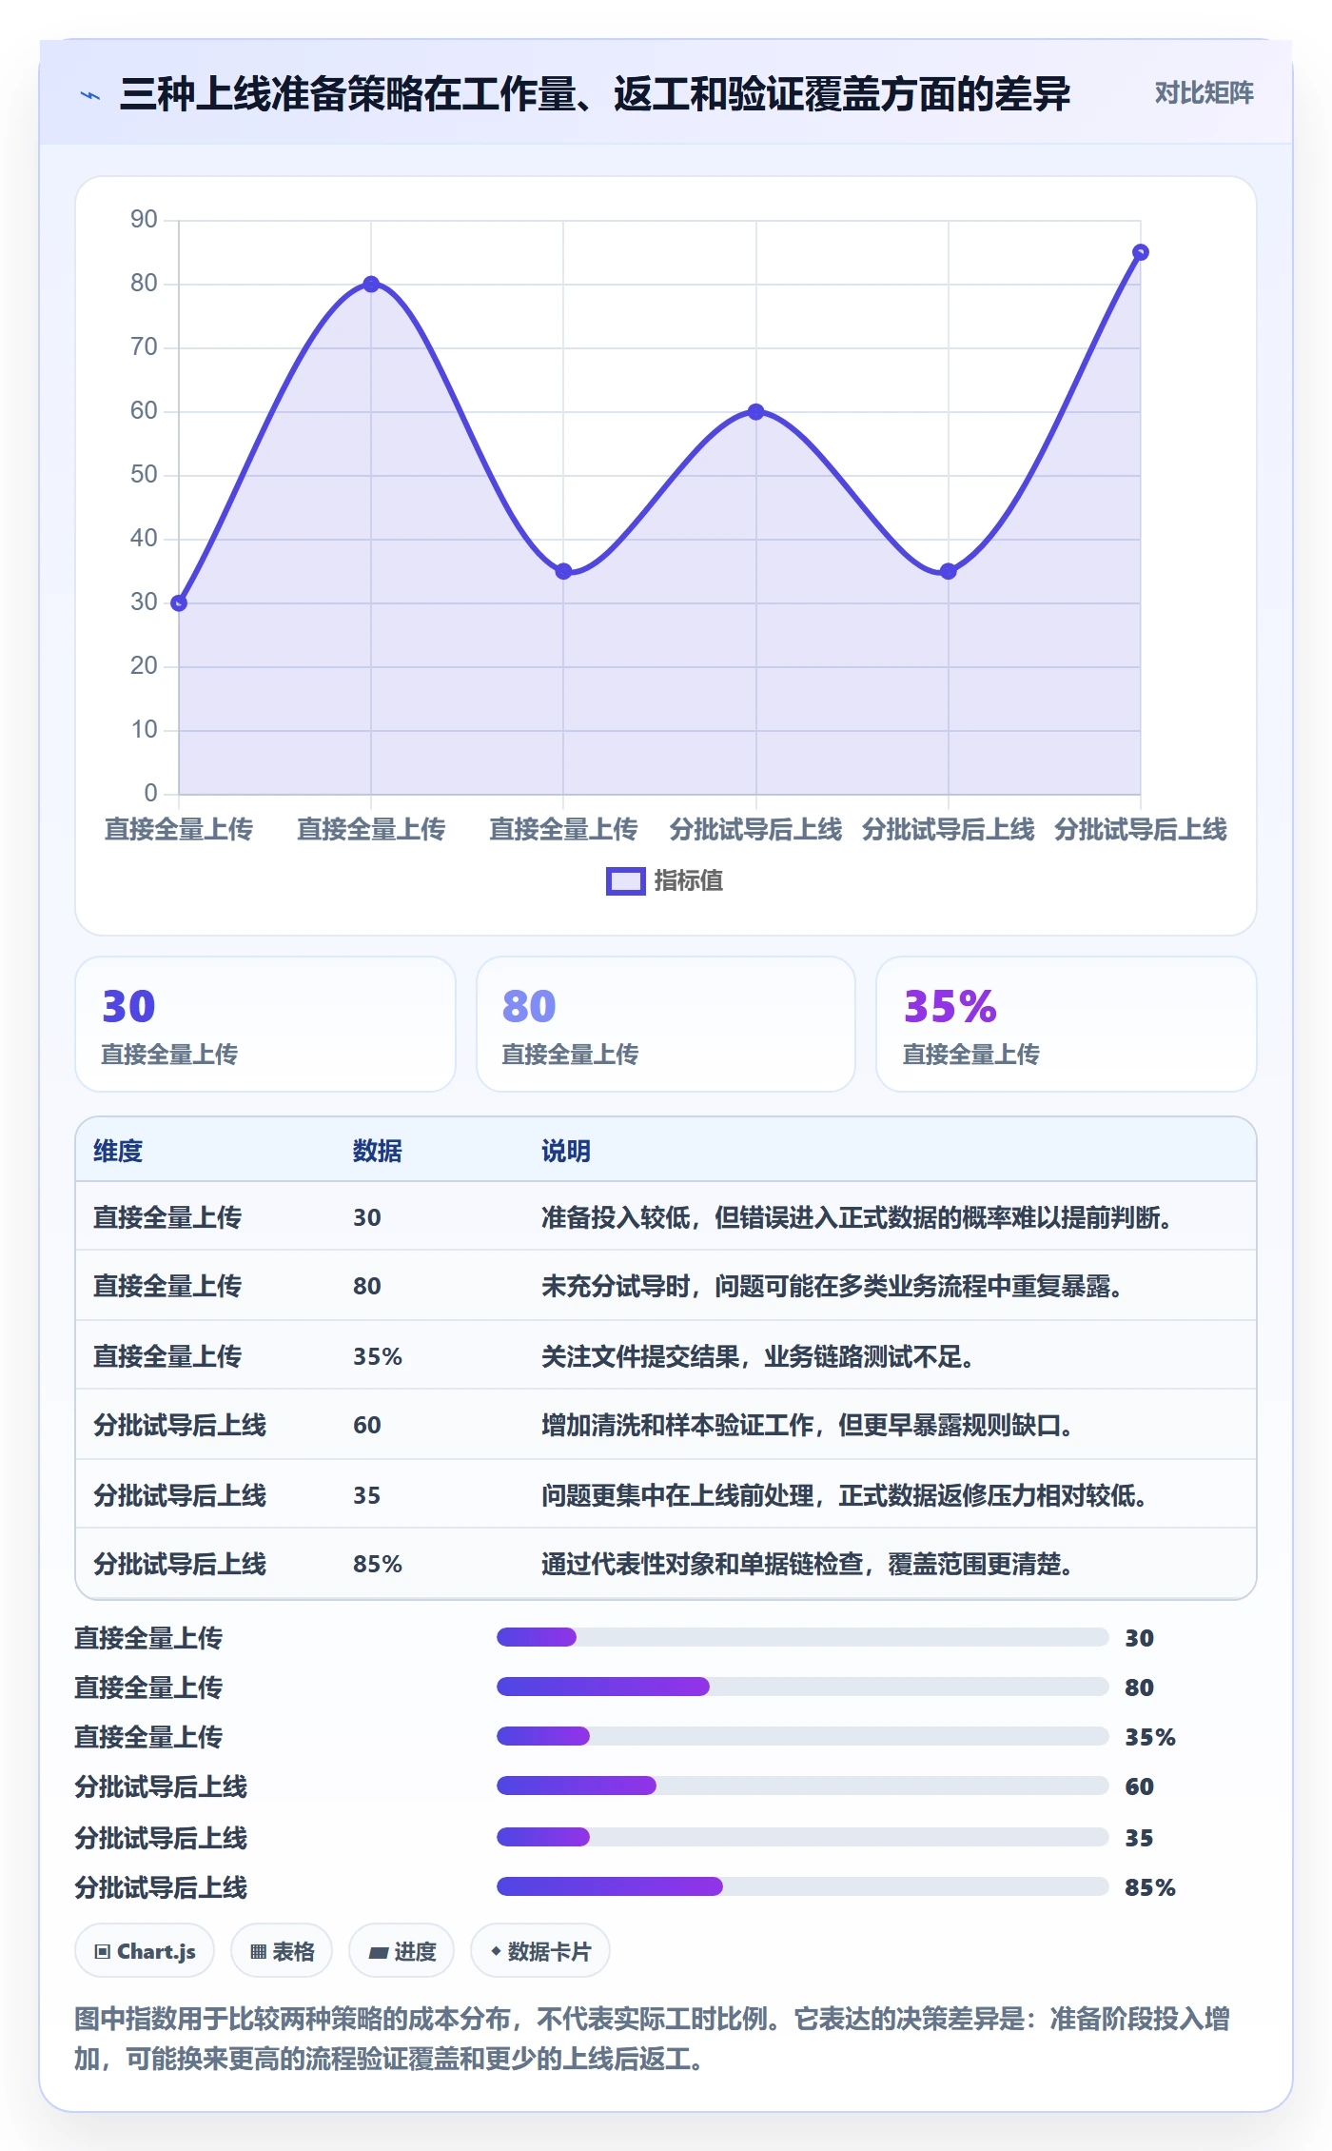Click the 进度 tag chip
The image size is (1332, 2151).
pos(402,1951)
